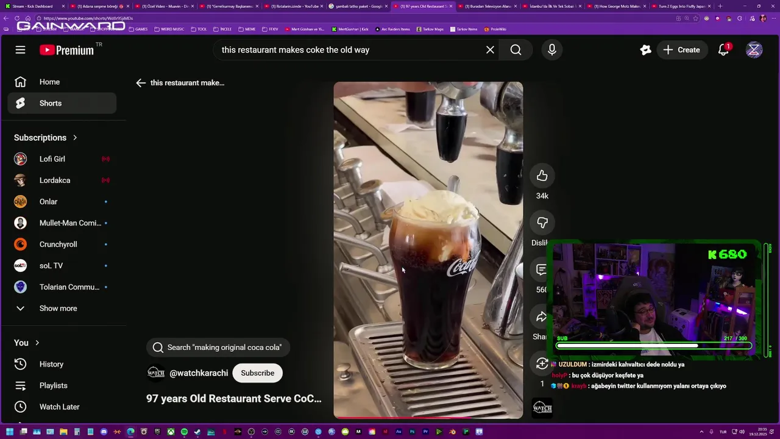Open Playlists in sidebar
Image resolution: width=780 pixels, height=439 pixels.
click(x=62, y=385)
